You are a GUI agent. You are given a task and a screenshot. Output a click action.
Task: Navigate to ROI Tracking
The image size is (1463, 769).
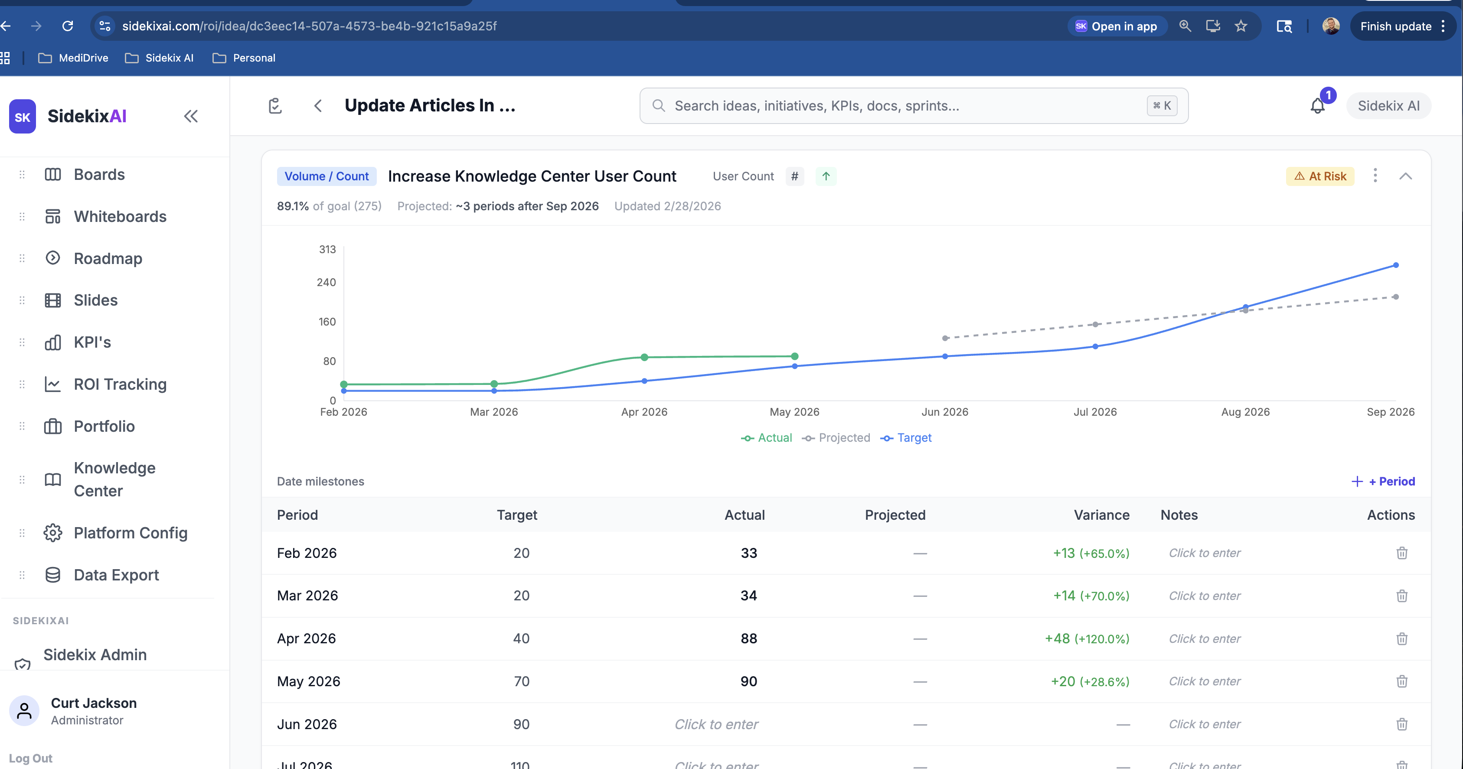[120, 384]
